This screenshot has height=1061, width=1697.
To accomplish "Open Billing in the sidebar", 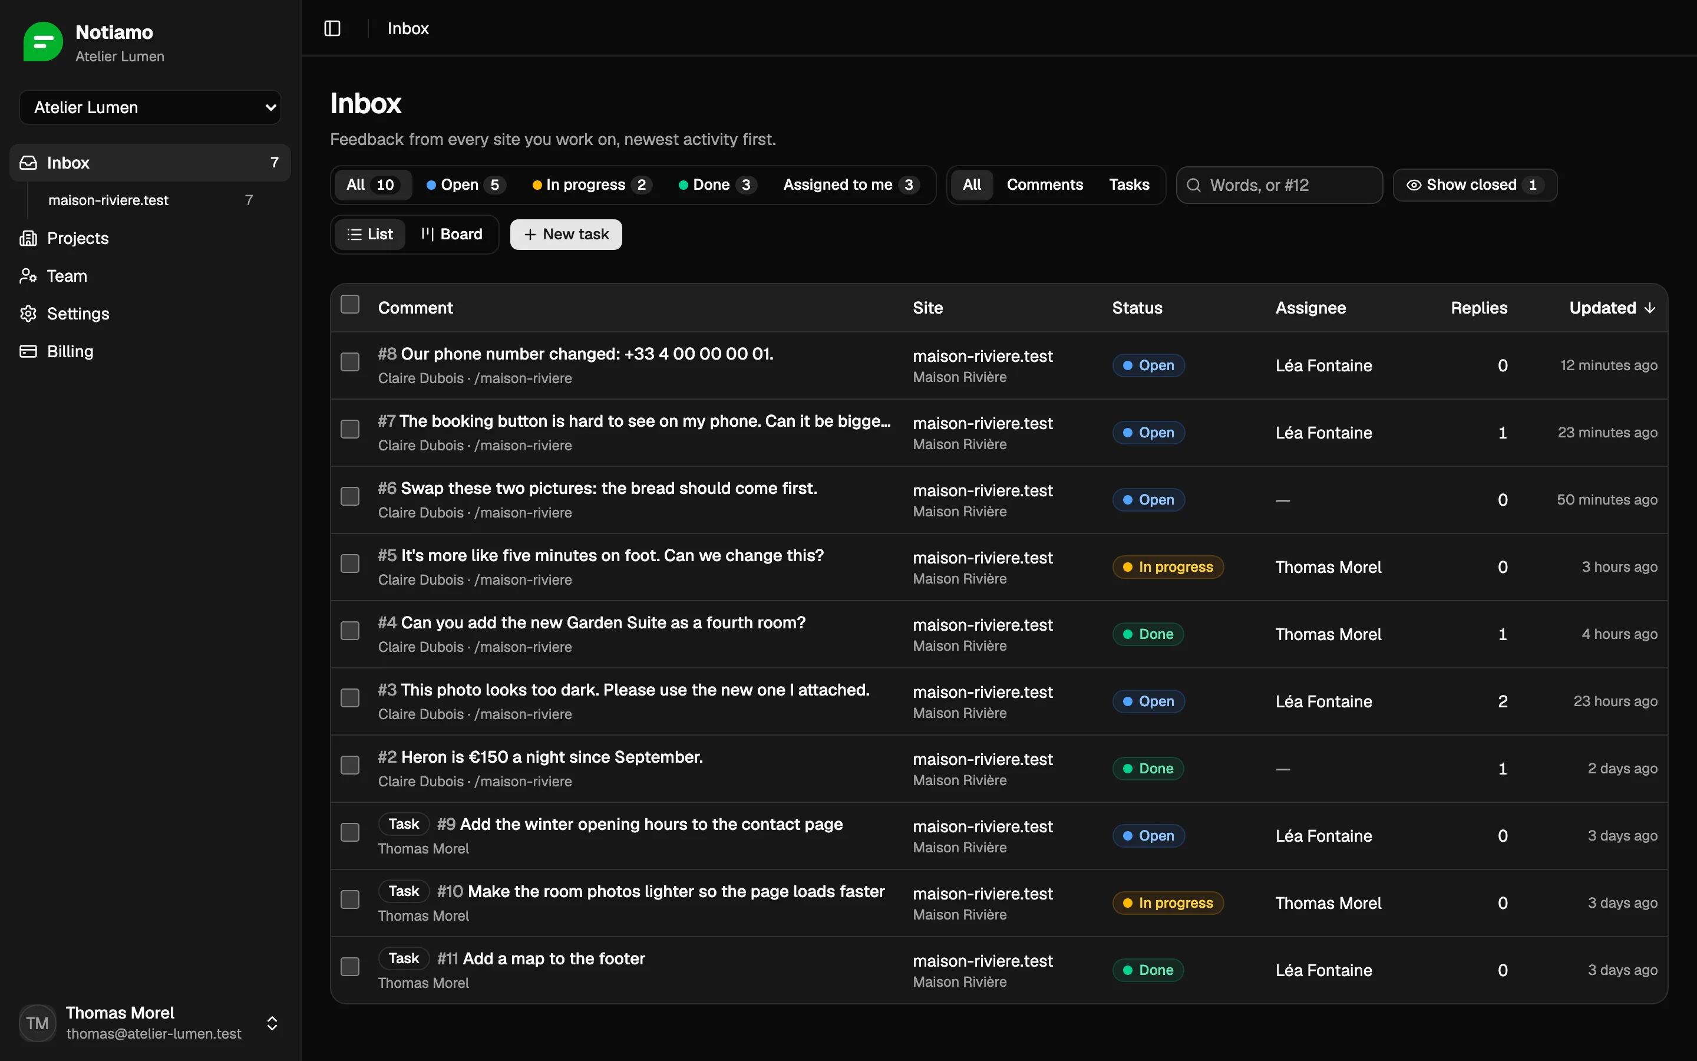I will point(150,351).
